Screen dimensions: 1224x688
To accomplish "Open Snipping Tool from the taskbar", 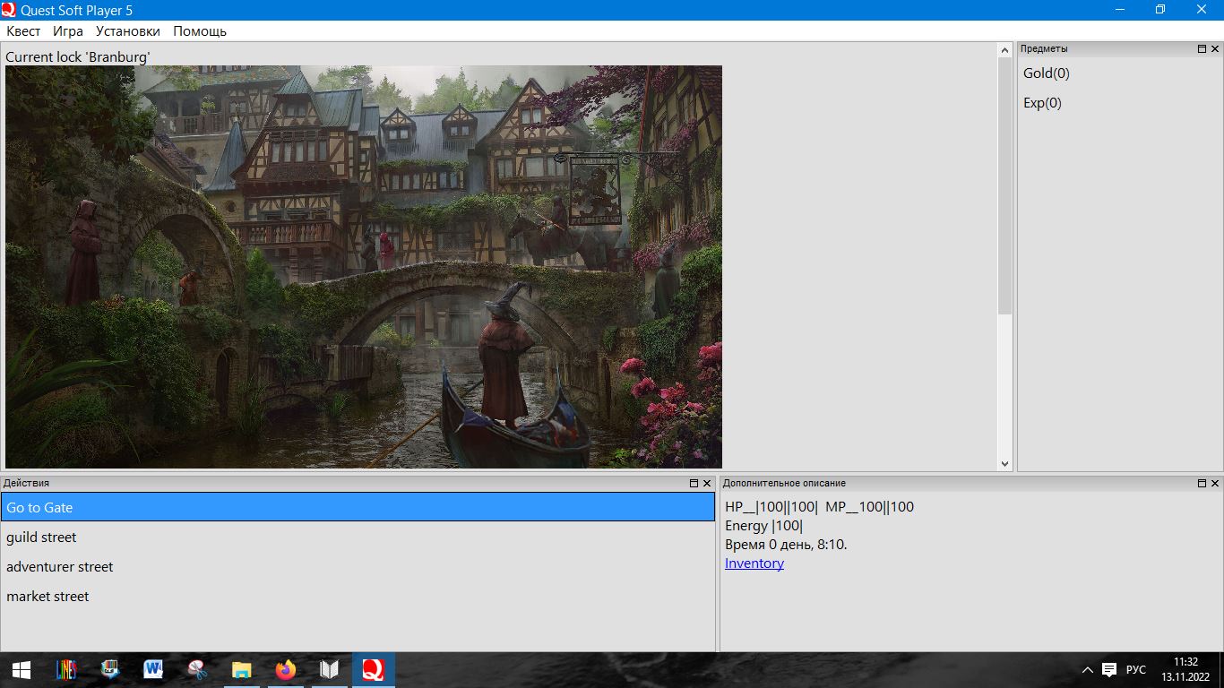I will coord(197,670).
